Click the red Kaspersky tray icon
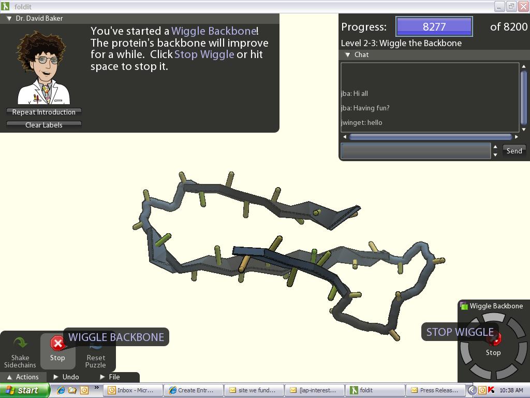 point(491,390)
